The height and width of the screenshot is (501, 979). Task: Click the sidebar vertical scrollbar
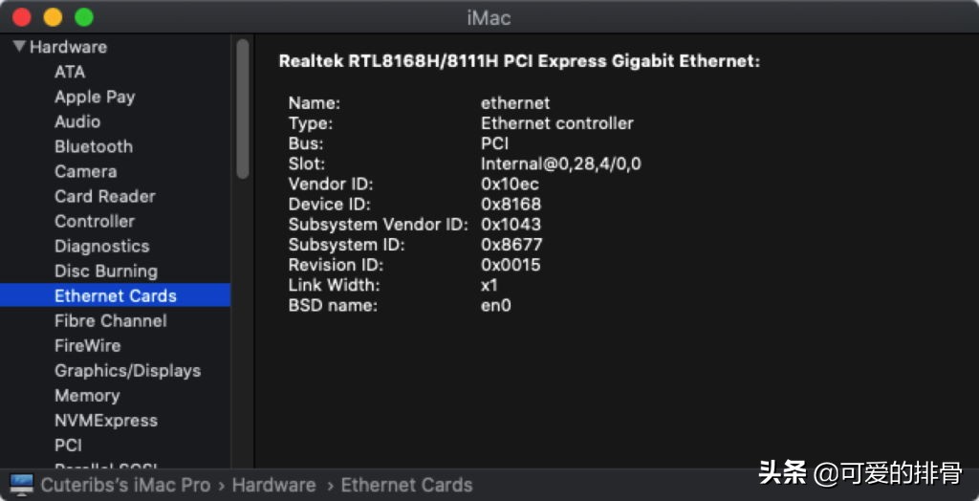[x=243, y=108]
